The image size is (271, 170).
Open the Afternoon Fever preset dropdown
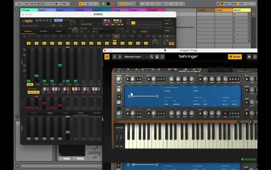click(x=135, y=57)
